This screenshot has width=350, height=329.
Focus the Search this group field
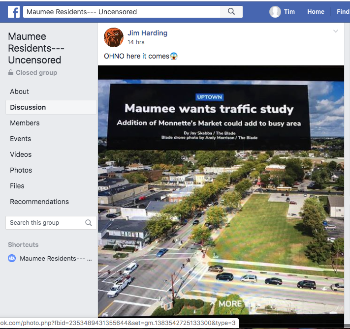point(45,223)
